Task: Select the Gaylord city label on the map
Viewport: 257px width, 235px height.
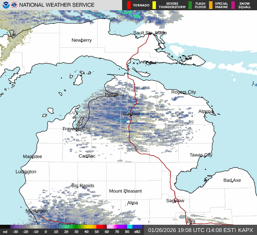Action: pos(131,114)
